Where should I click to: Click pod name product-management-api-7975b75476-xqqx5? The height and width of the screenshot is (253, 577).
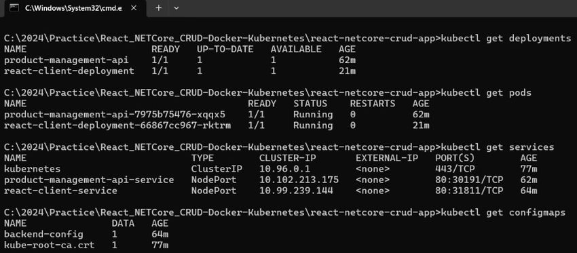click(x=115, y=115)
